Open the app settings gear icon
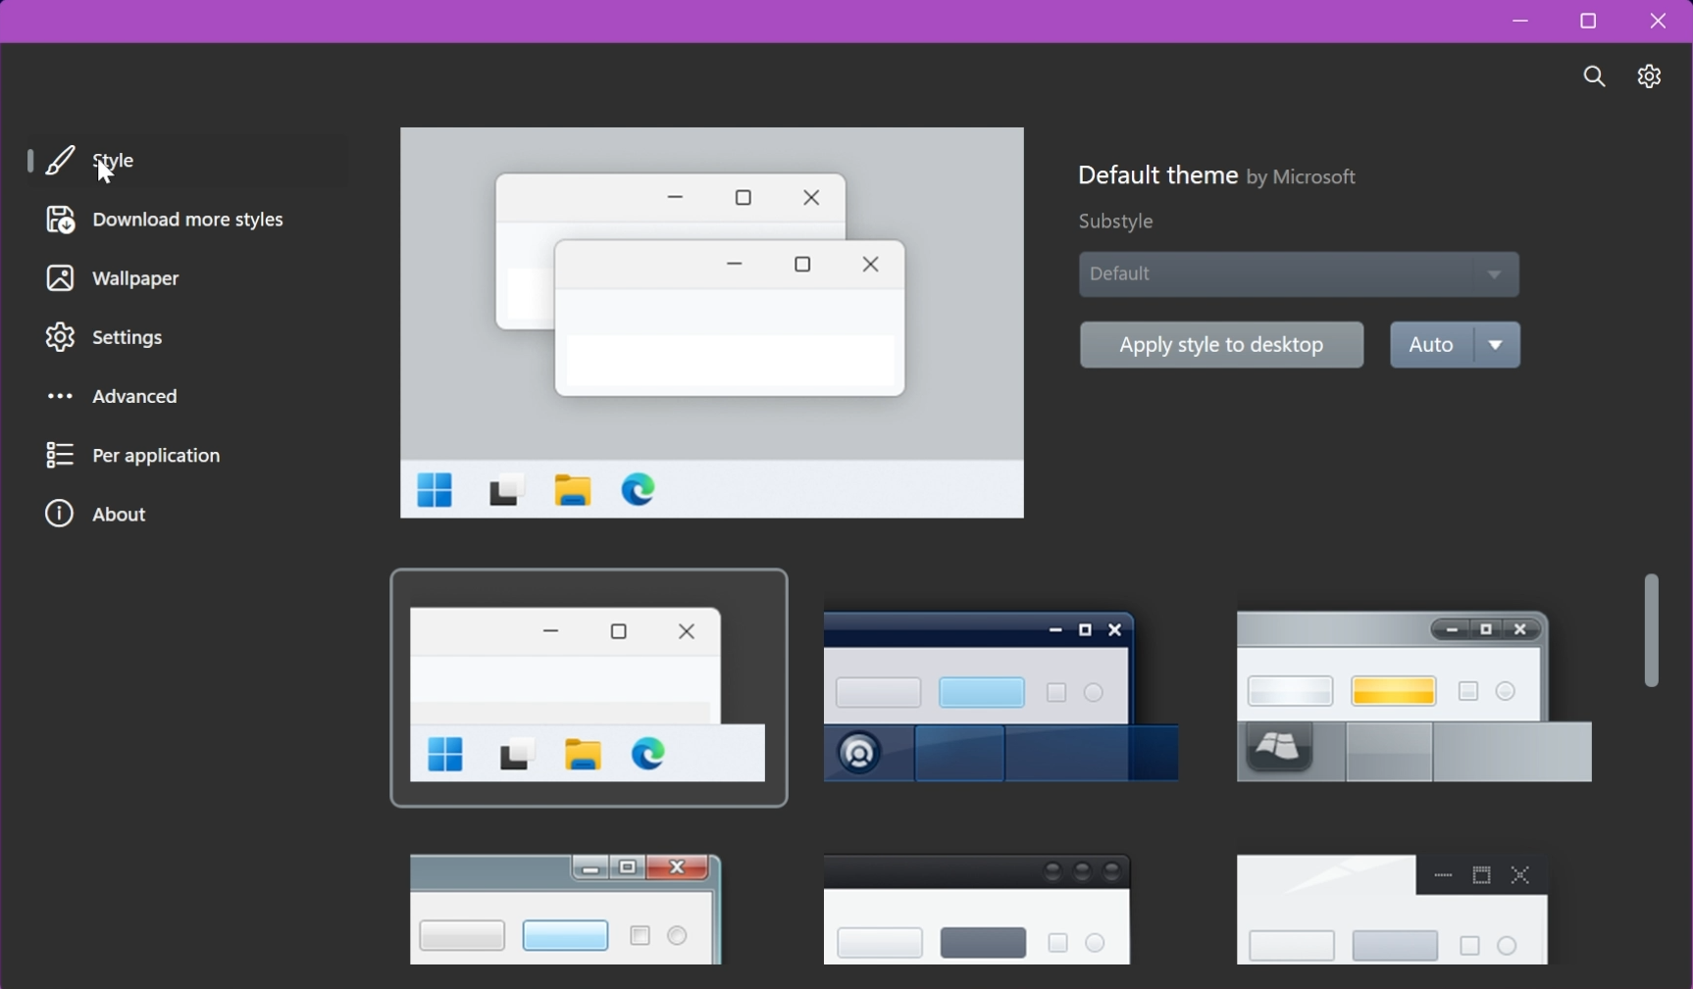Viewport: 1693px width, 989px height. tap(1649, 76)
